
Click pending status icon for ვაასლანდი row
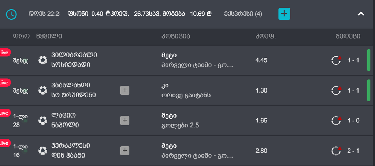(x=336, y=90)
